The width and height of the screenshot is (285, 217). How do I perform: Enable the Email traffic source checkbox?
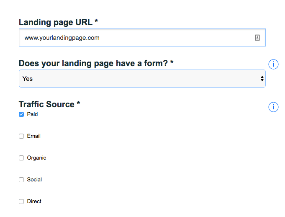click(x=21, y=136)
